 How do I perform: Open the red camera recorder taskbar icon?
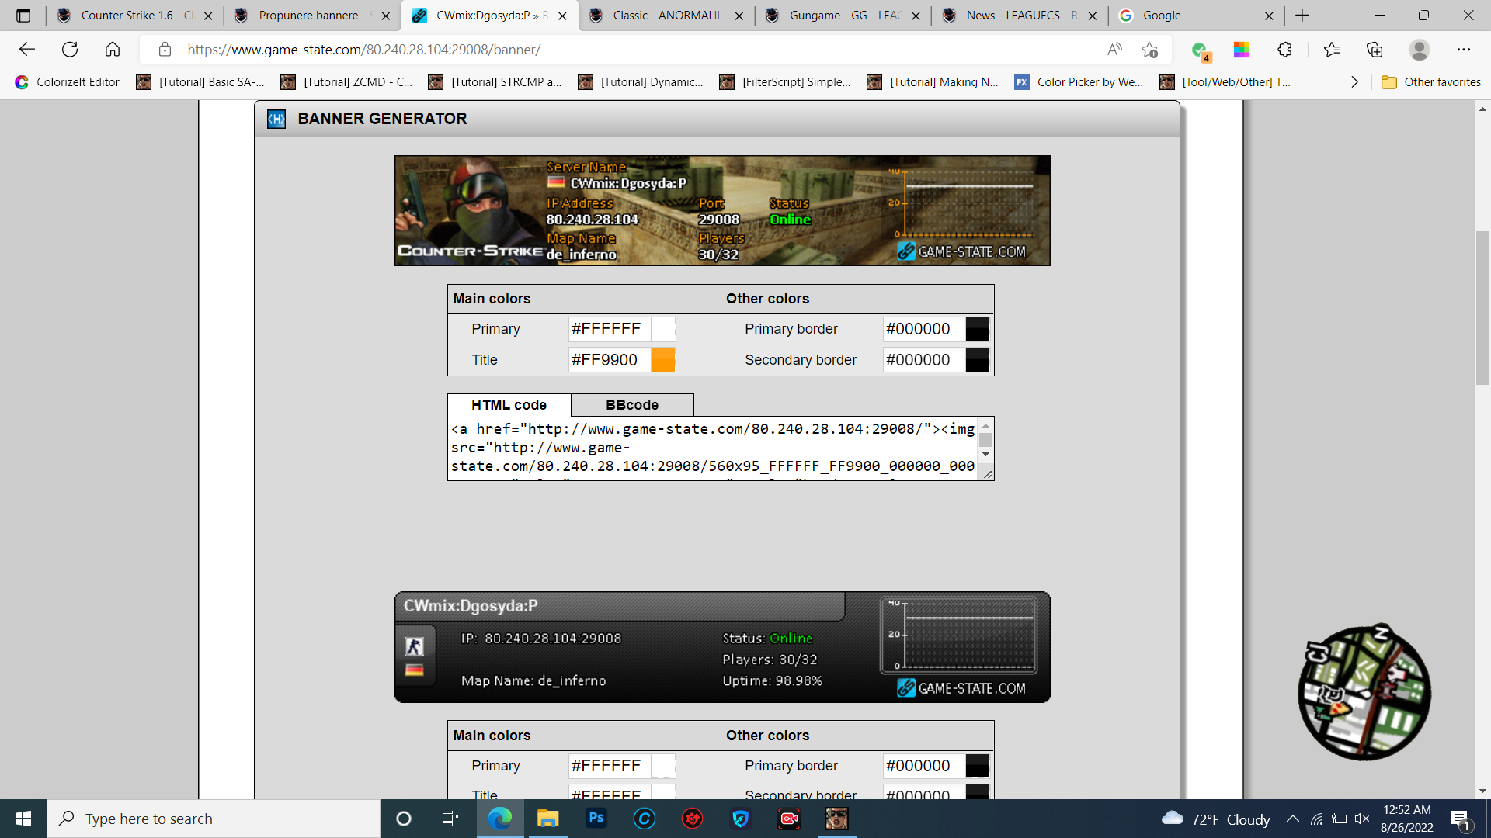[789, 819]
